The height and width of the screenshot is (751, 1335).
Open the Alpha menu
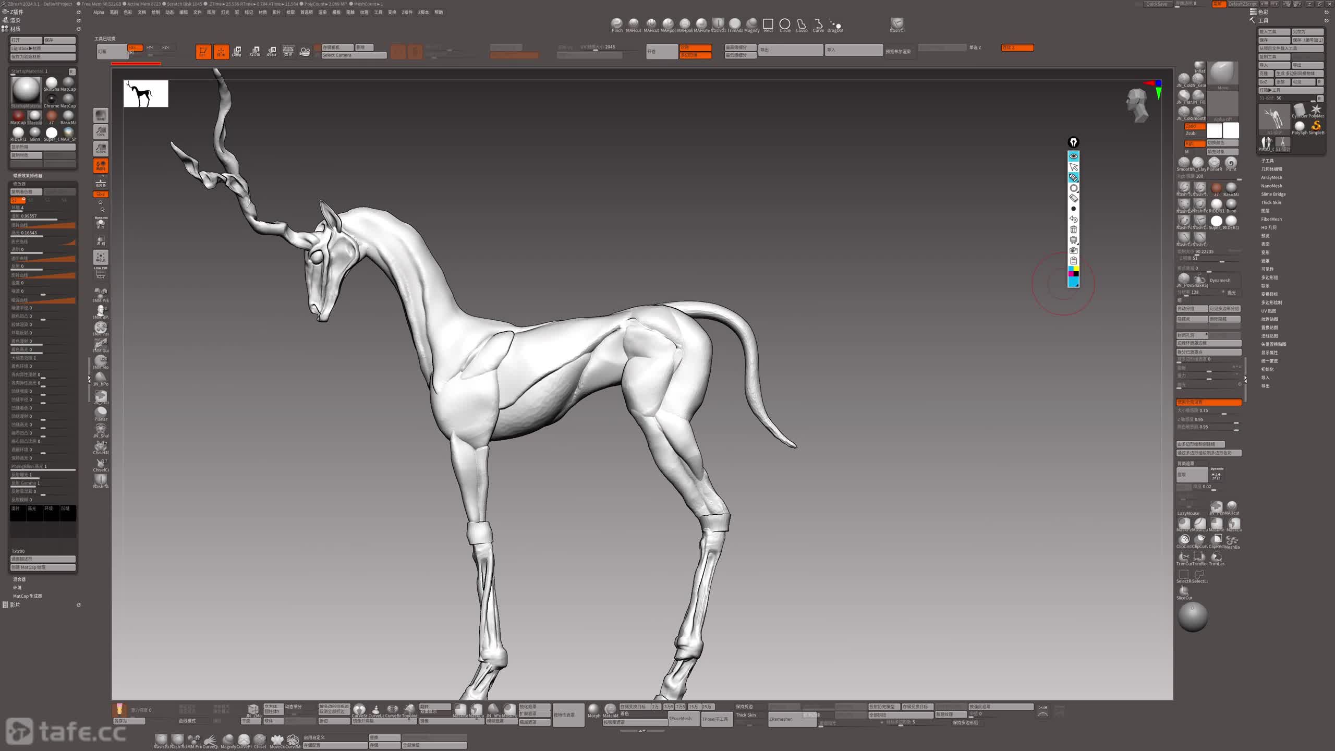(x=99, y=12)
